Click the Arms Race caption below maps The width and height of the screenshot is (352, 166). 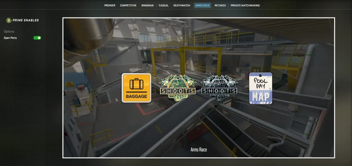pos(199,150)
